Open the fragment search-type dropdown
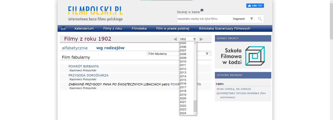 (243, 19)
